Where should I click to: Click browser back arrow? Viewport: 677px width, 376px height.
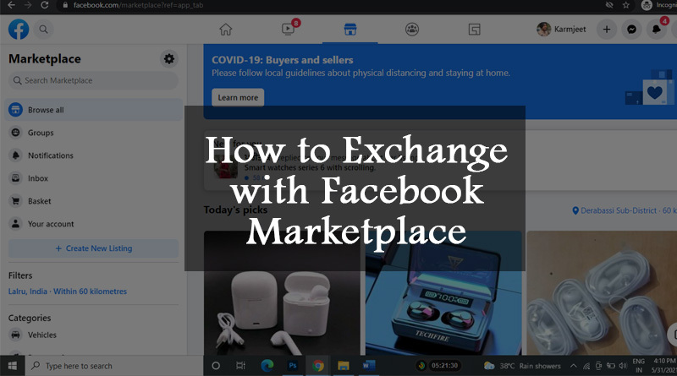tap(12, 5)
